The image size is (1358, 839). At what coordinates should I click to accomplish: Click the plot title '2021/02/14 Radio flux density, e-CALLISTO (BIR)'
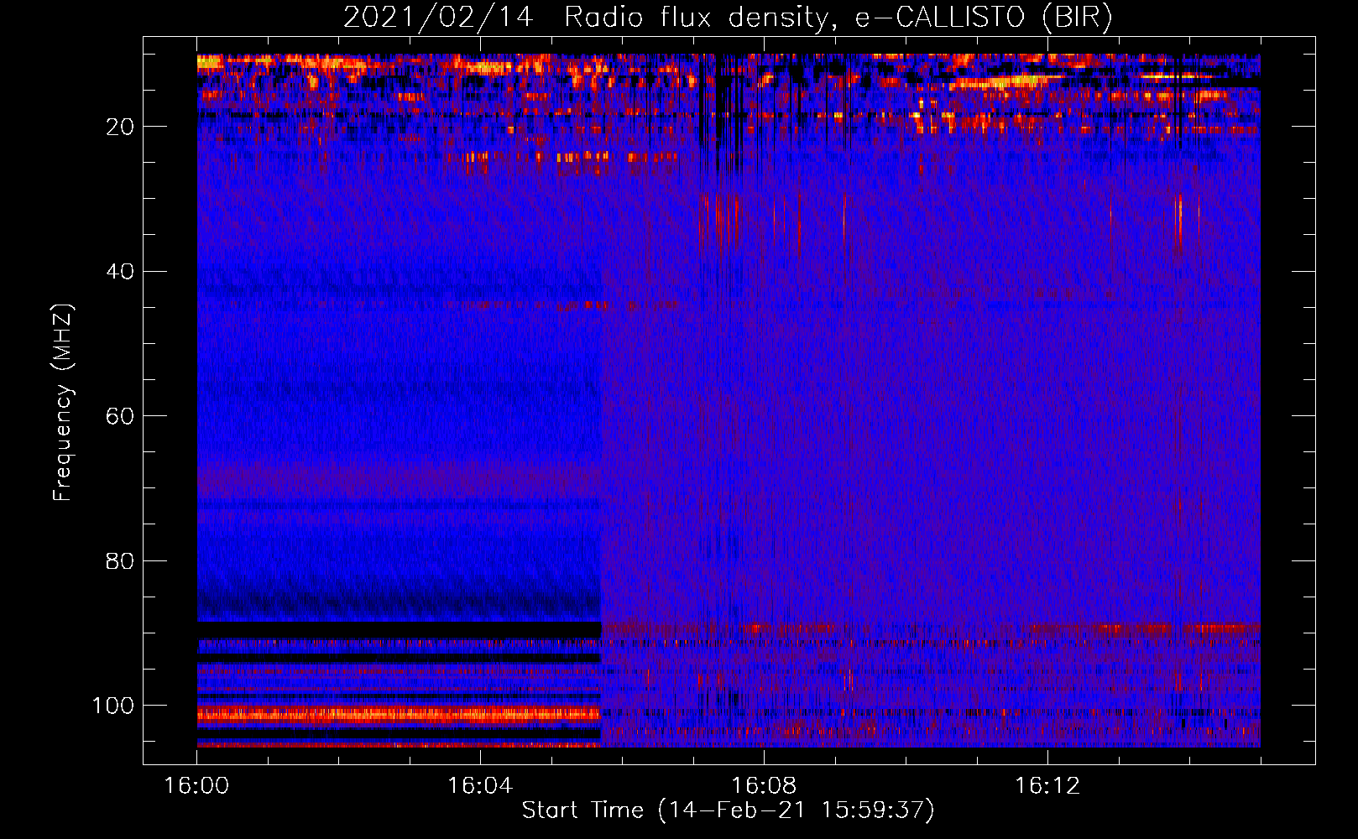[x=728, y=17]
